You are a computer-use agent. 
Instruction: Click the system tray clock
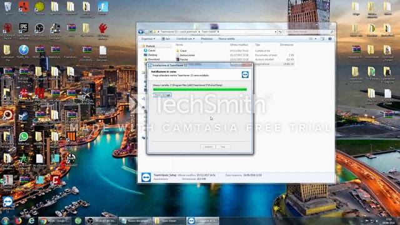(388, 221)
